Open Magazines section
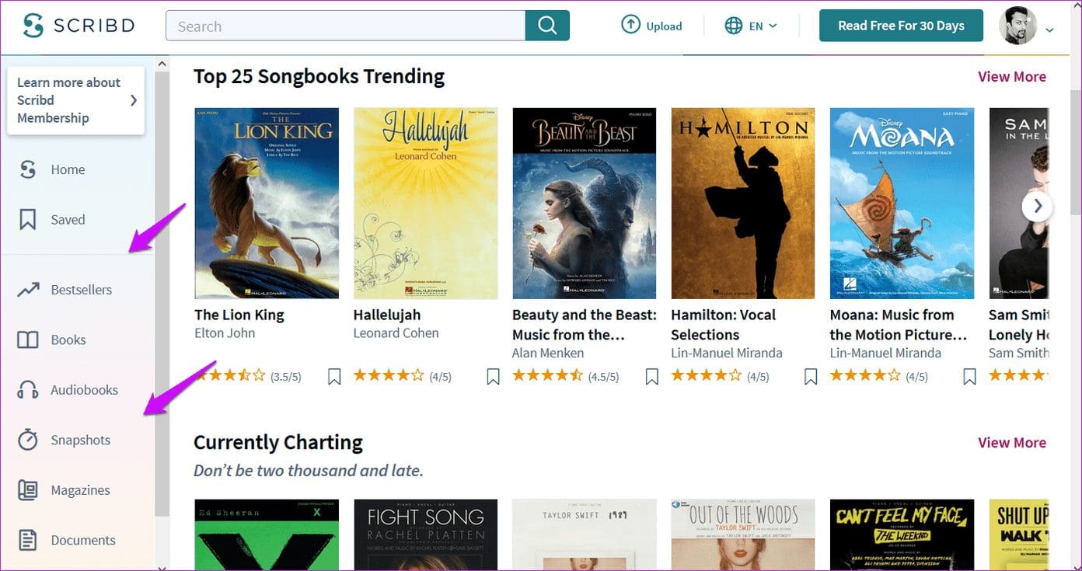1082x571 pixels. 81,490
